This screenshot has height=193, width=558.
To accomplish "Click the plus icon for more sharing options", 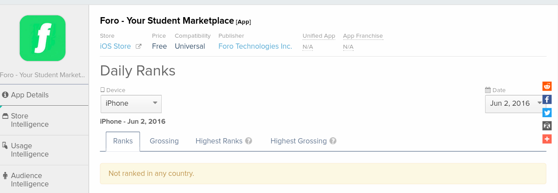I will coord(547,139).
